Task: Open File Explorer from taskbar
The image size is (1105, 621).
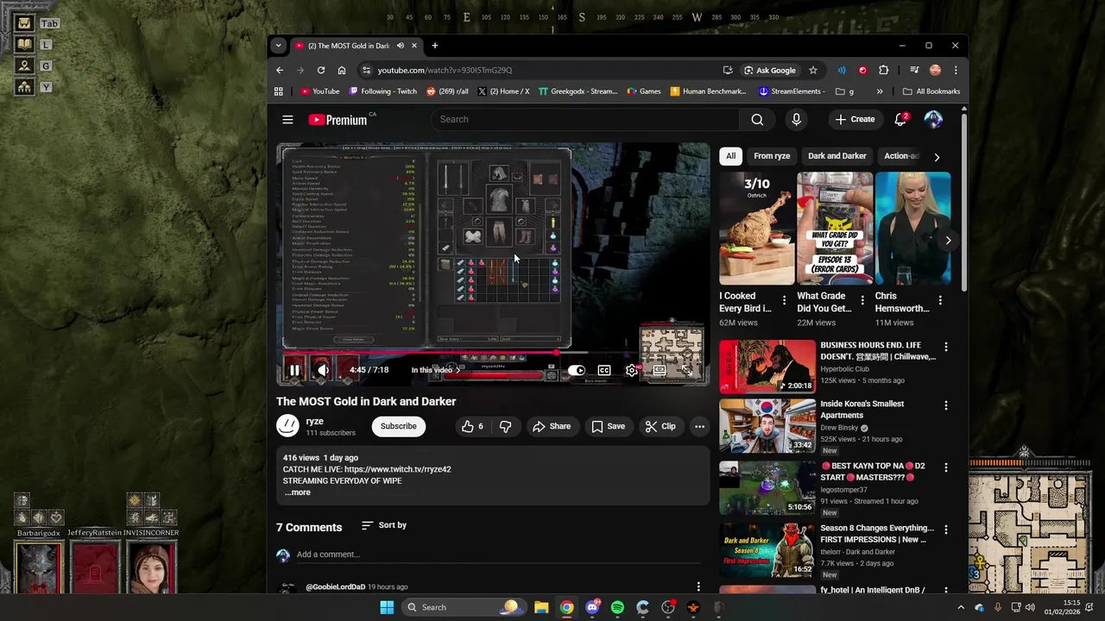Action: pyautogui.click(x=541, y=607)
